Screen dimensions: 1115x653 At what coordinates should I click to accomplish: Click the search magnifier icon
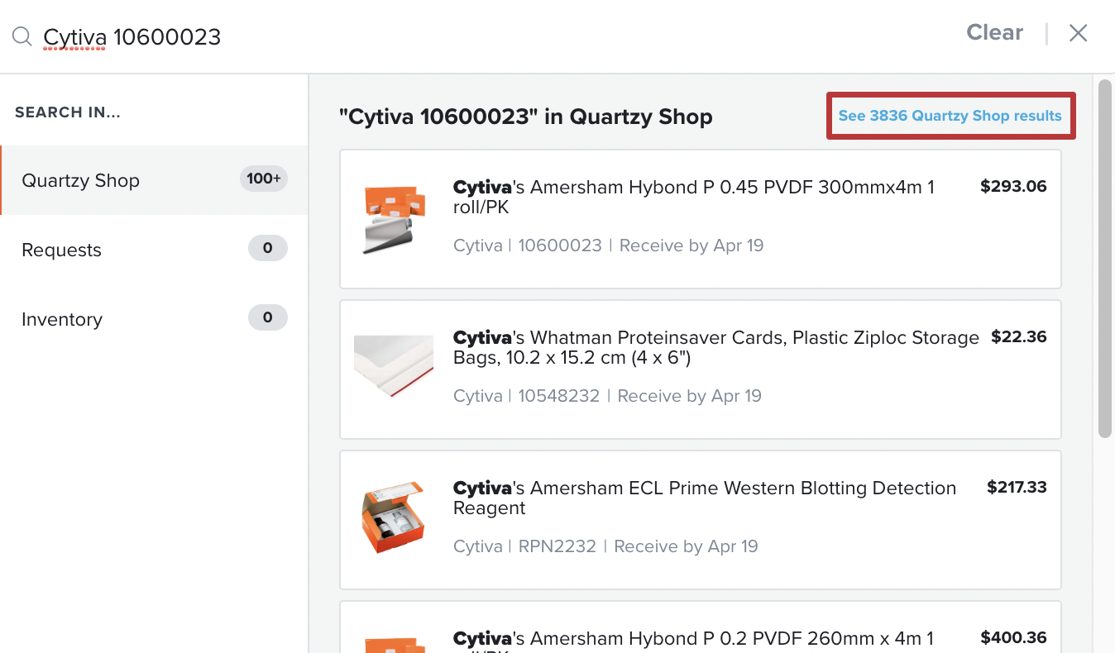[22, 36]
